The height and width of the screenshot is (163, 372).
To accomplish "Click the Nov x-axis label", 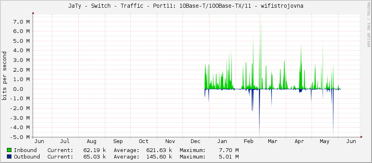I will tap(170, 141).
